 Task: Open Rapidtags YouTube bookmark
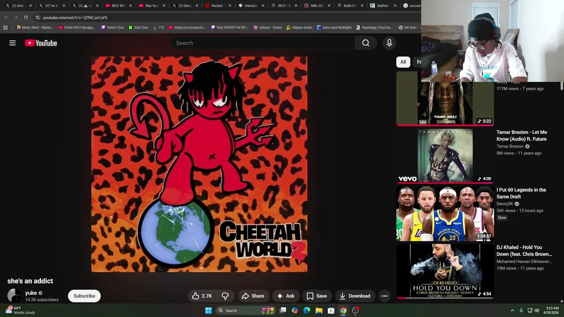point(374,27)
